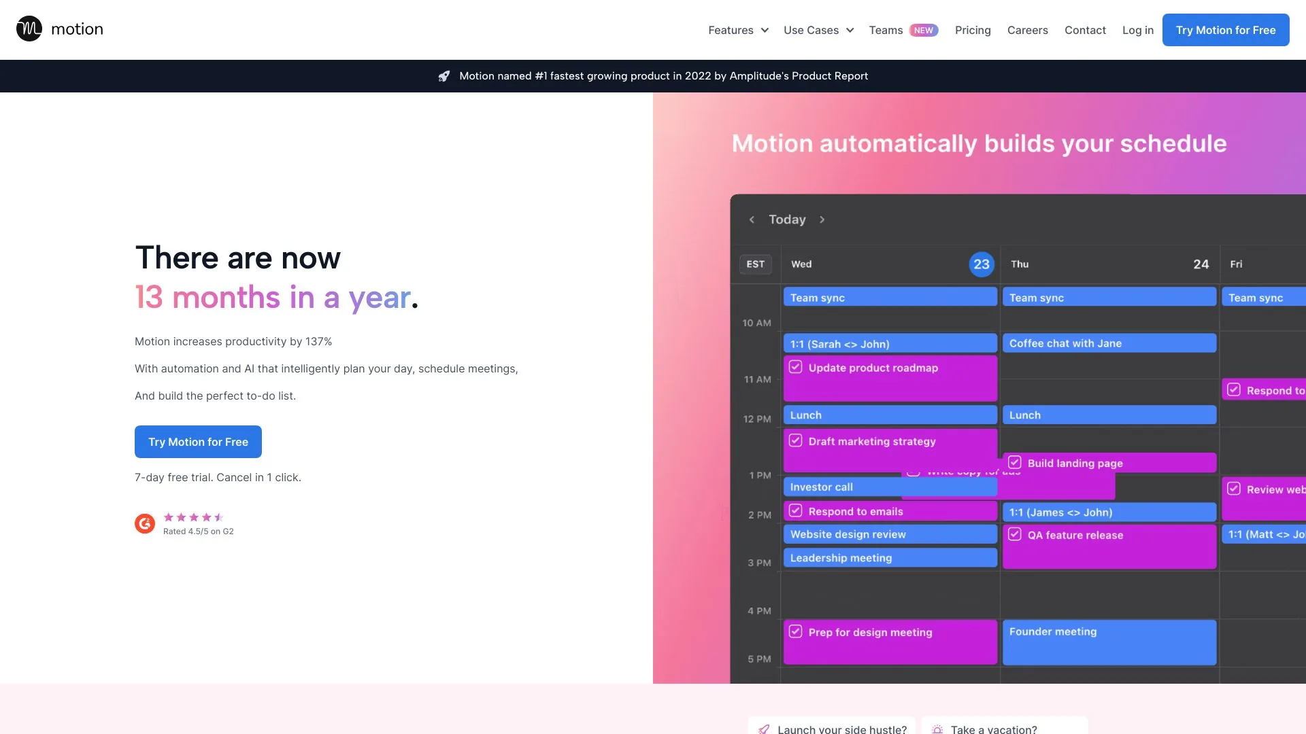Open the 1:1 (Matt <> Jo event on Friday

point(1263,534)
